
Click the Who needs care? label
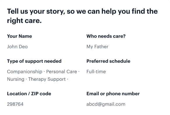[x=106, y=36]
